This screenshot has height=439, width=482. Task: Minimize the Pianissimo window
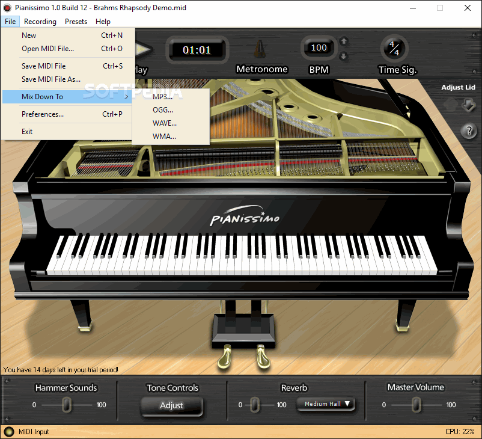(413, 8)
